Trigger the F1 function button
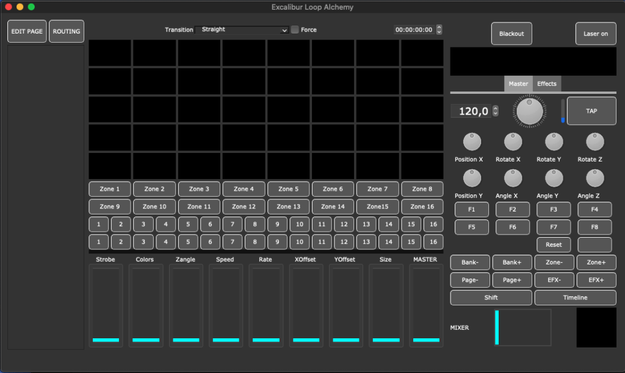Screen dimensions: 625x373 pyautogui.click(x=472, y=210)
